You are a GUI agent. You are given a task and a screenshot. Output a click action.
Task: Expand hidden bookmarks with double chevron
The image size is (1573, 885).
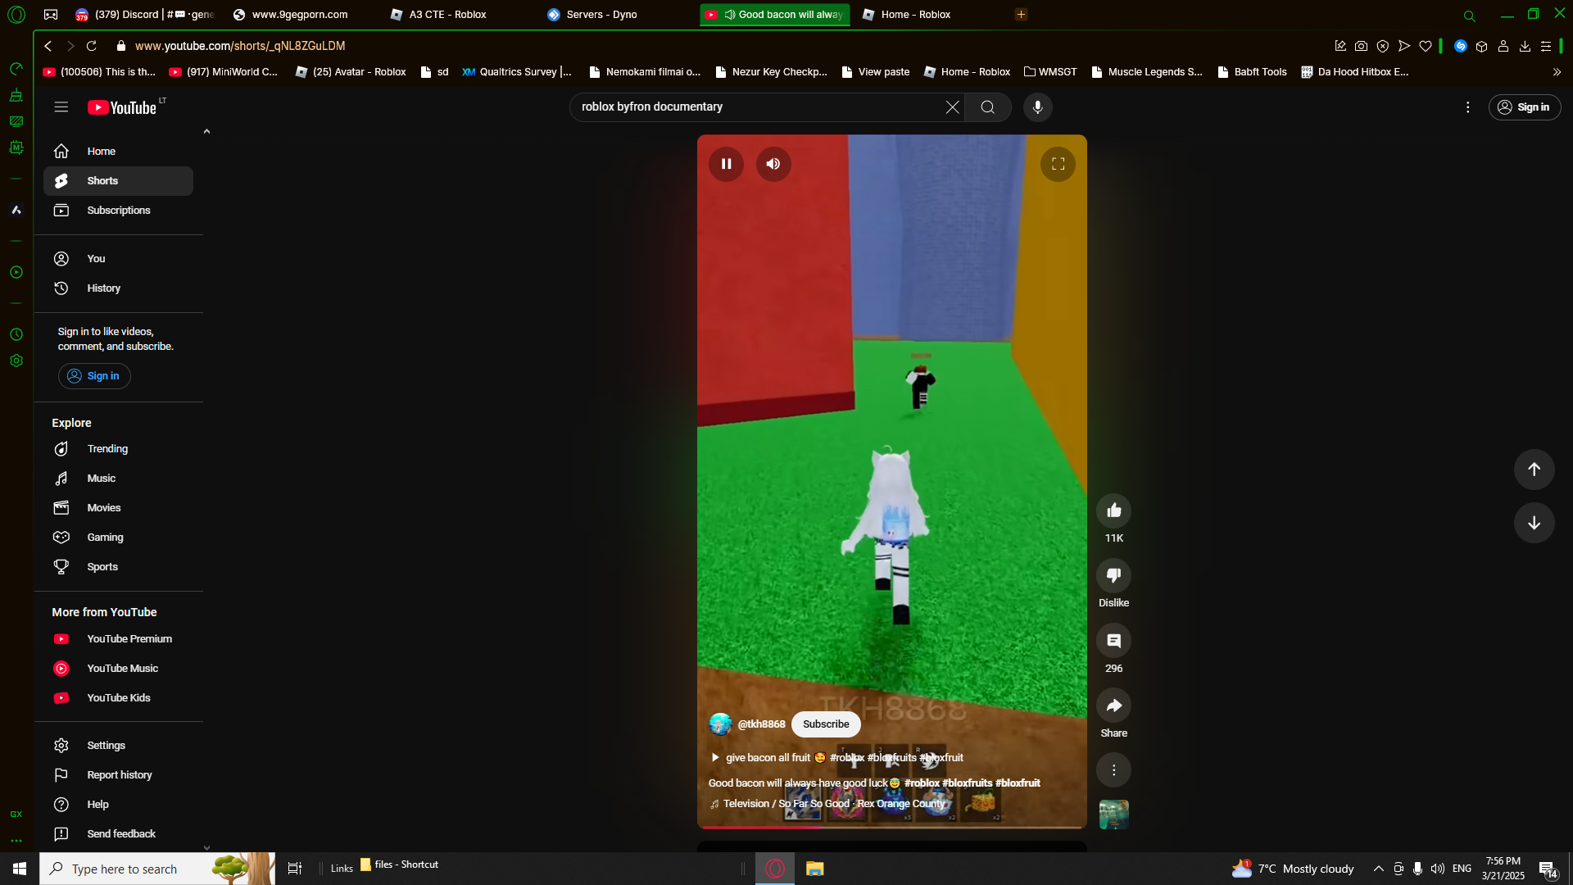click(x=1557, y=72)
